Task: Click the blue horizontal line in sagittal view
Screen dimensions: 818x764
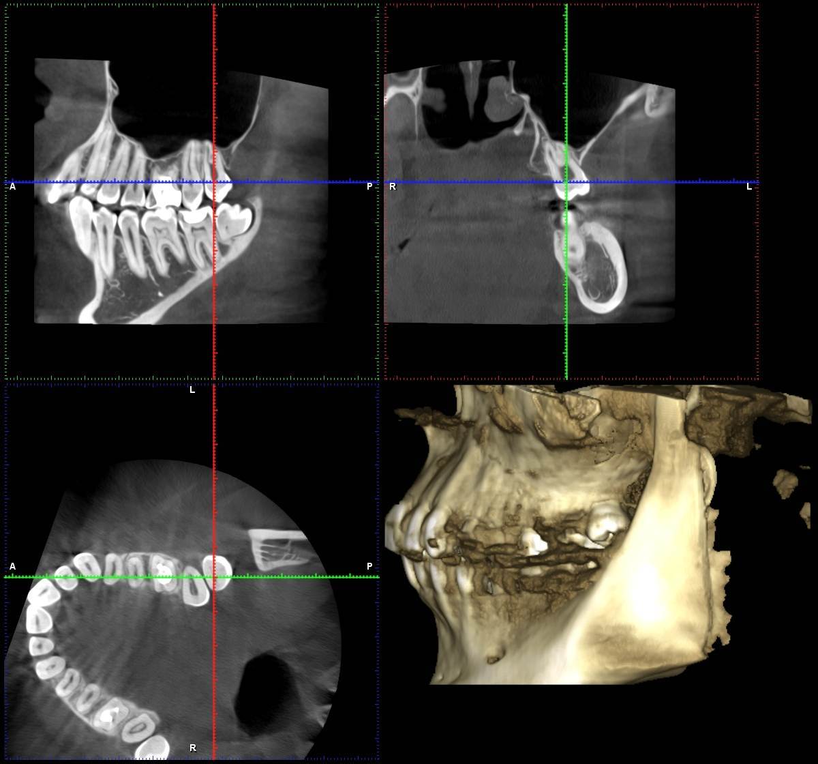Action: [102, 182]
